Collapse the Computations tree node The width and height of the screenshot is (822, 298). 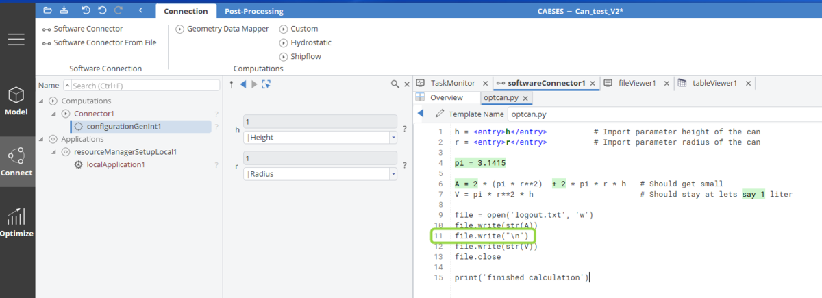41,101
